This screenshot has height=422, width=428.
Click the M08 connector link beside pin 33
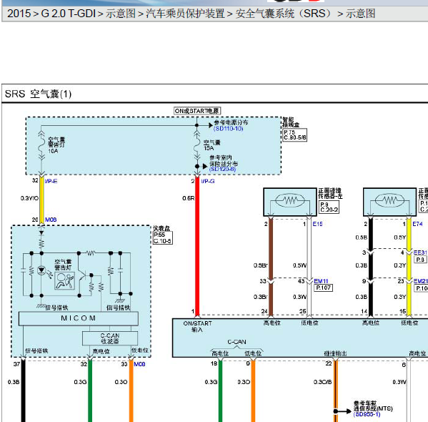139,364
